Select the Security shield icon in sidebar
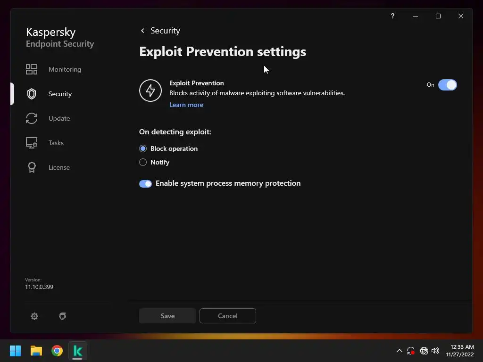This screenshot has height=362, width=483. point(32,94)
